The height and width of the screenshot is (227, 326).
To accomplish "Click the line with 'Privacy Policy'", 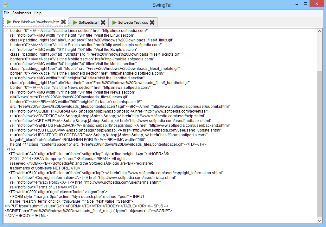I will click(x=86, y=182).
